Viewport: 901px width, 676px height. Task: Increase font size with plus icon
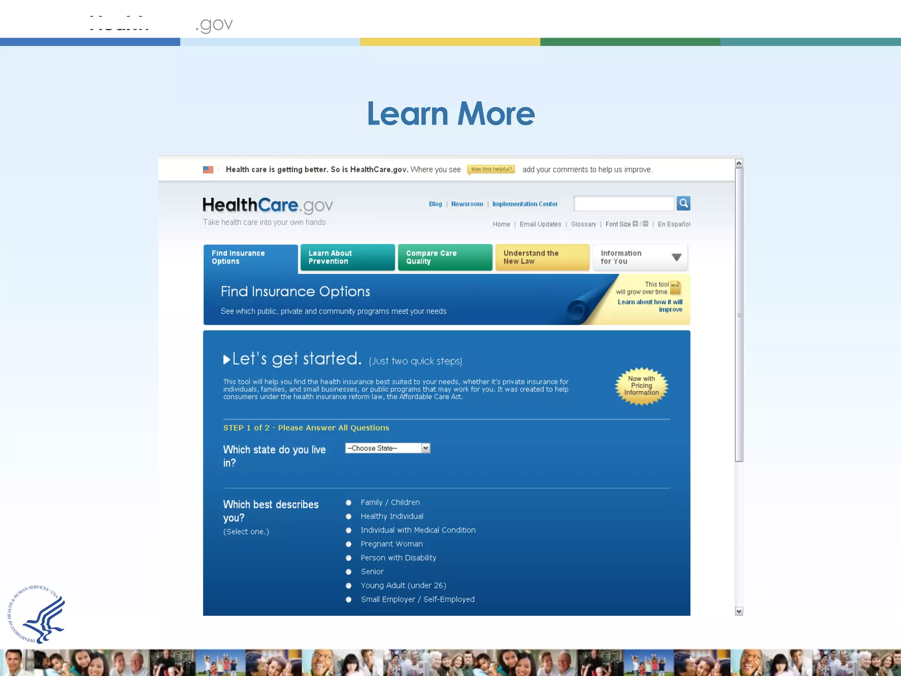(x=635, y=224)
